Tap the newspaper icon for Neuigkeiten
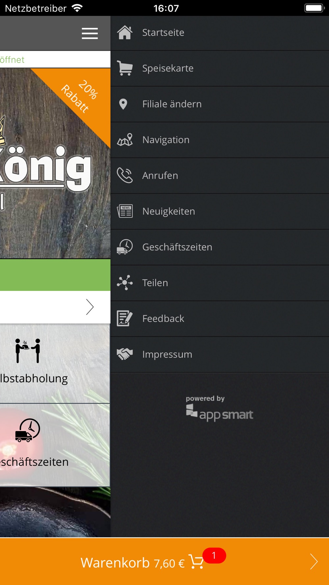Screen dimensions: 329x585 point(125,211)
